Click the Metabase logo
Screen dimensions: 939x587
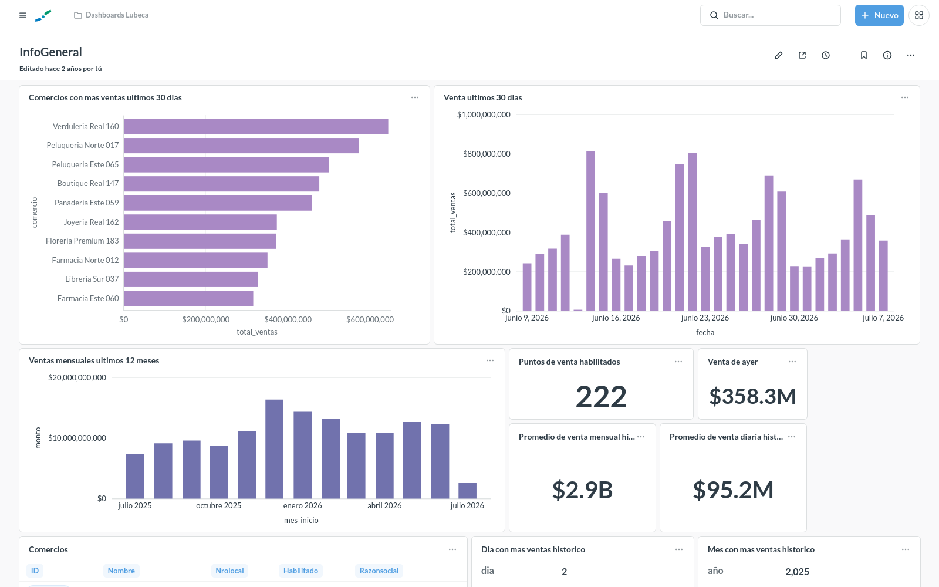coord(43,15)
